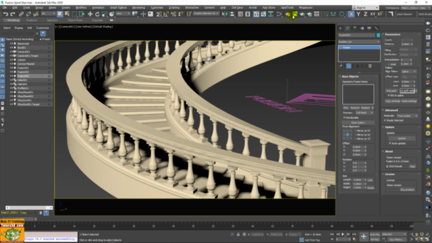Click the Paste settings button
This screenshot has width=432, height=243.
[409, 101]
